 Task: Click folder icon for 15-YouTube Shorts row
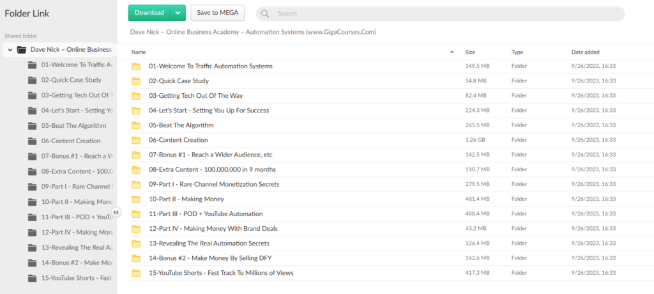[135, 274]
